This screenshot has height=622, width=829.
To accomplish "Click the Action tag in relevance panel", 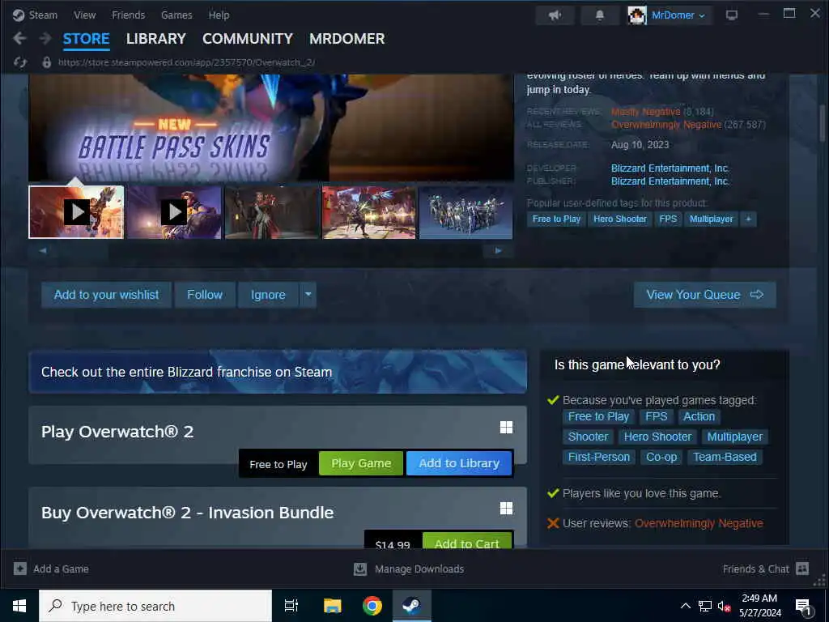I will [x=699, y=417].
